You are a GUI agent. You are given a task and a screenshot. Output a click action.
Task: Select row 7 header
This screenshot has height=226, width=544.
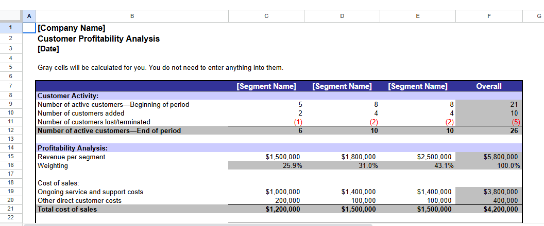click(x=11, y=86)
